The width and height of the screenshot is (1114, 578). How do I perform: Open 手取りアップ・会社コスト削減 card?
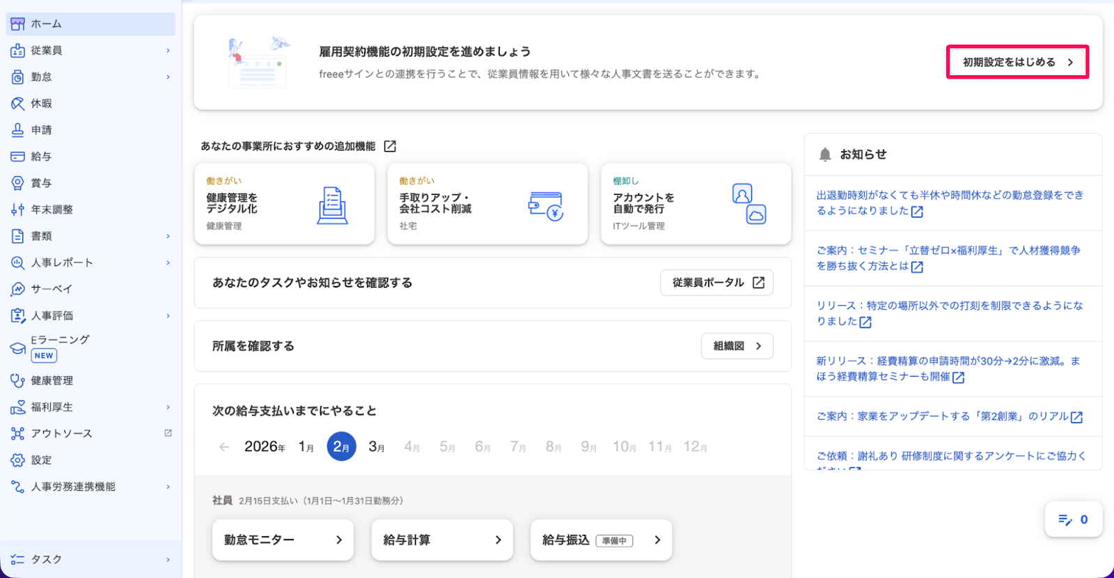[x=487, y=204]
